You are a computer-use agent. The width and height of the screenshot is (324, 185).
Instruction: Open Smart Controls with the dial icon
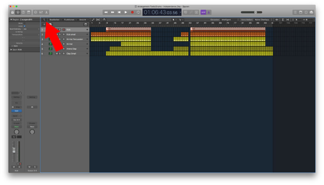tap(35, 12)
